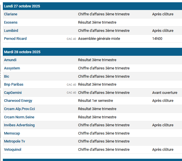Click Chiffre d'affaires 3ème trimestre for Vetoquinol

coord(104,150)
